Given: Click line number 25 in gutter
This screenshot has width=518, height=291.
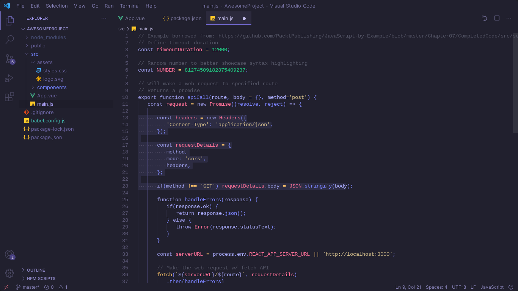Looking at the screenshot, I should click(125, 200).
